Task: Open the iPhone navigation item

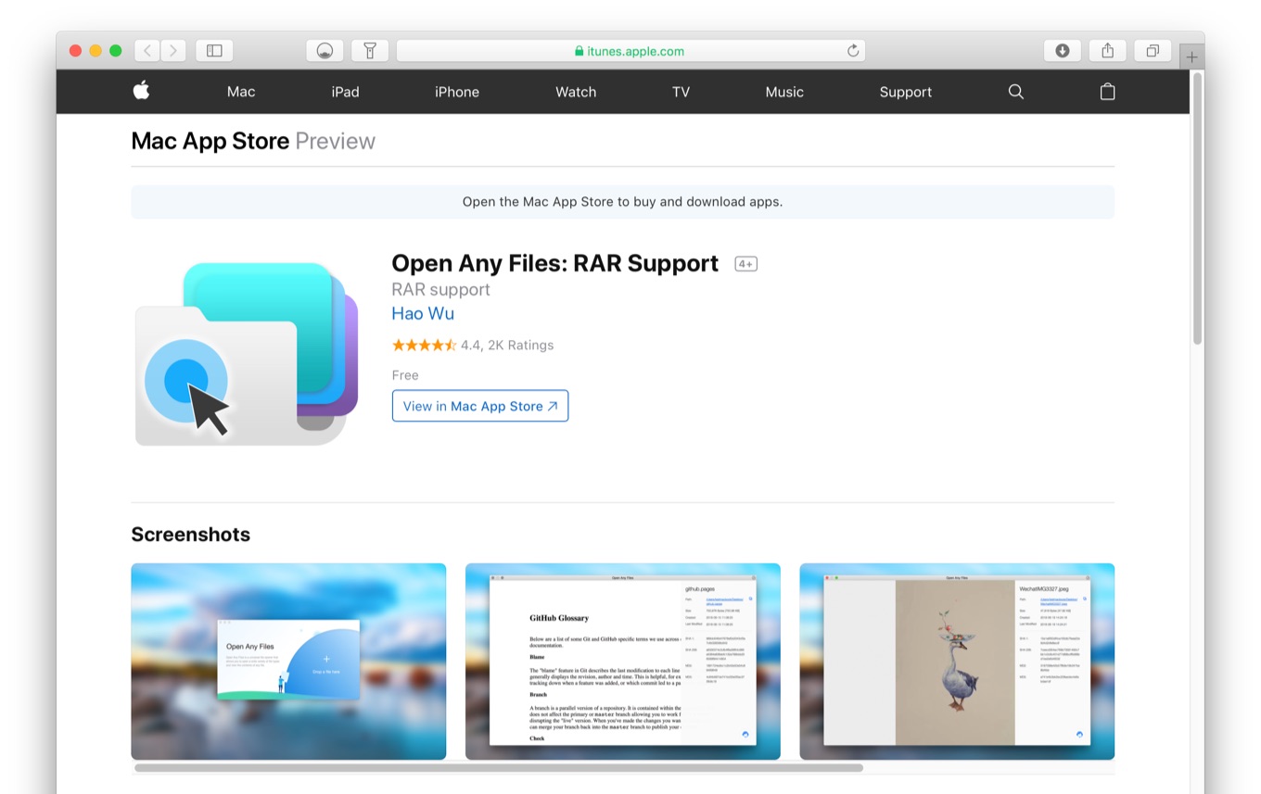Action: (x=457, y=92)
